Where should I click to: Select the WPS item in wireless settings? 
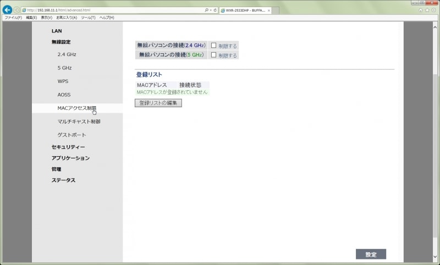coord(63,81)
